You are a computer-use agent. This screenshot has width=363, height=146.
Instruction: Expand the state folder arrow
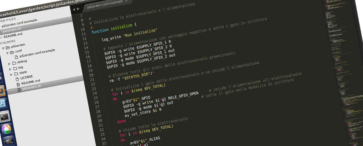coord(11,75)
